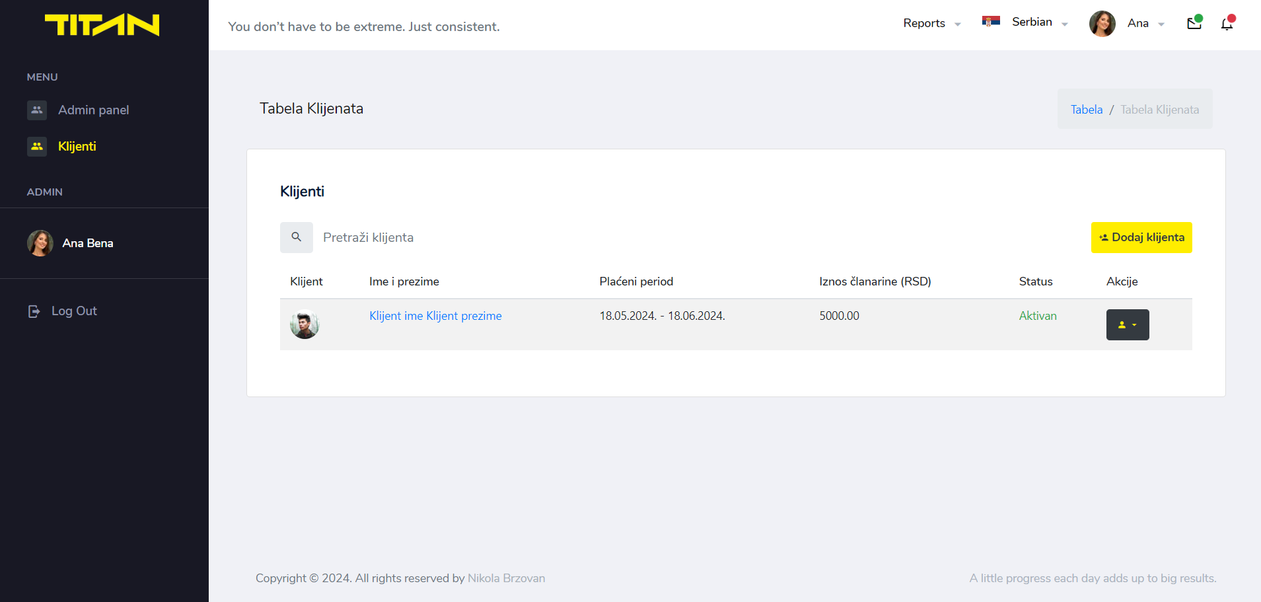Open the messages inbox icon

coord(1194,24)
